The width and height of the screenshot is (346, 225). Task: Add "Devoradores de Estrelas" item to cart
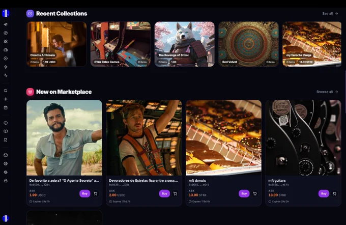click(175, 193)
